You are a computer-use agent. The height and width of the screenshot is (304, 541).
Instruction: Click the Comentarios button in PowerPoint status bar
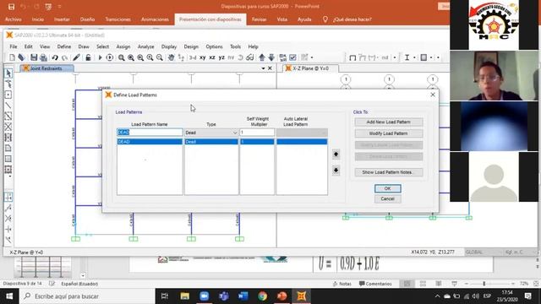click(x=375, y=284)
